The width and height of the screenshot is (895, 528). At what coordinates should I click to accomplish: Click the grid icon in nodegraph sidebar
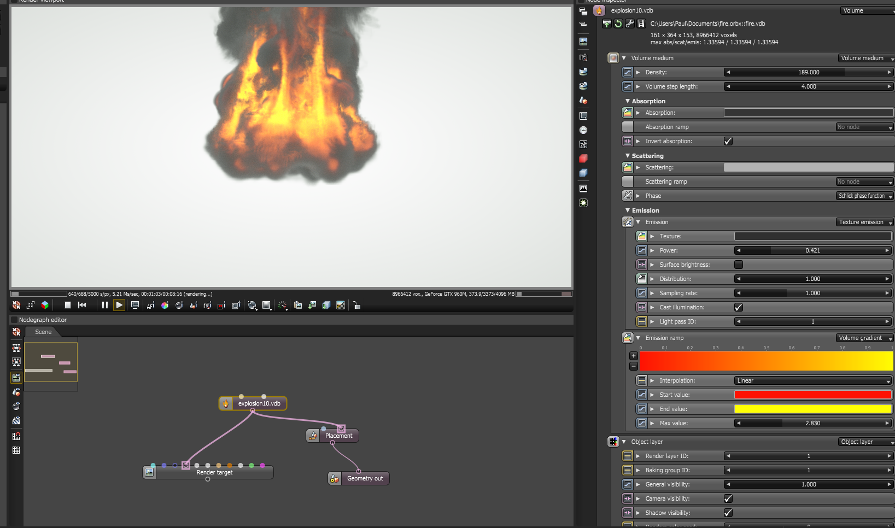point(16,450)
